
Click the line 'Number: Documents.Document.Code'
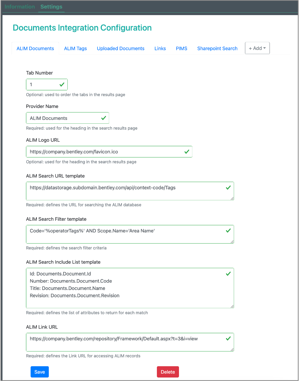click(x=71, y=281)
